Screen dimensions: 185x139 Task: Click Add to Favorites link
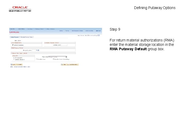coord(89,31)
